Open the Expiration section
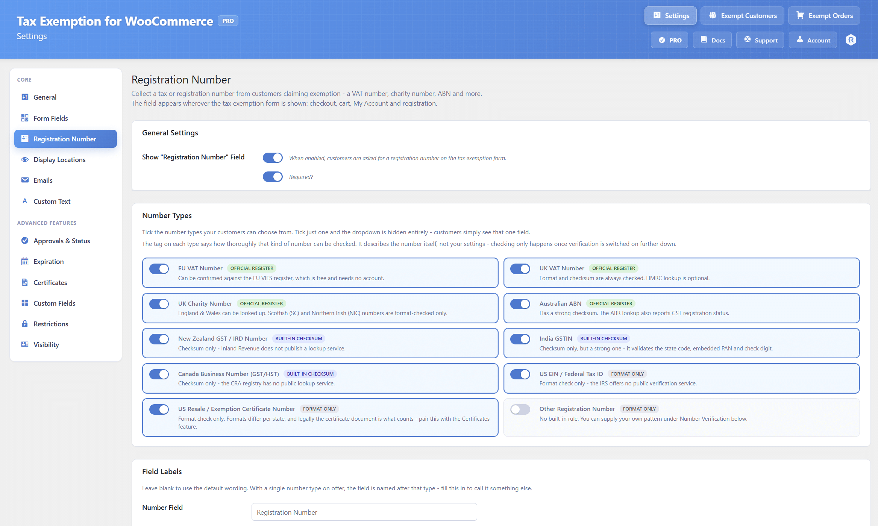The height and width of the screenshot is (526, 878). tap(65, 261)
